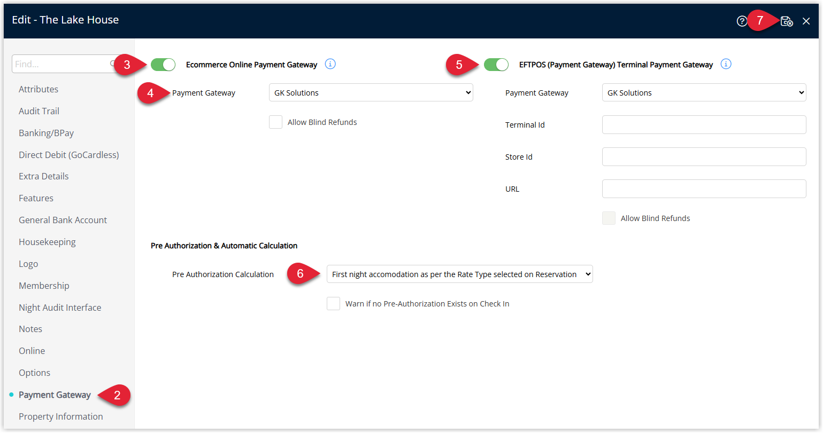Select Payment Gateway in the sidebar

(55, 395)
